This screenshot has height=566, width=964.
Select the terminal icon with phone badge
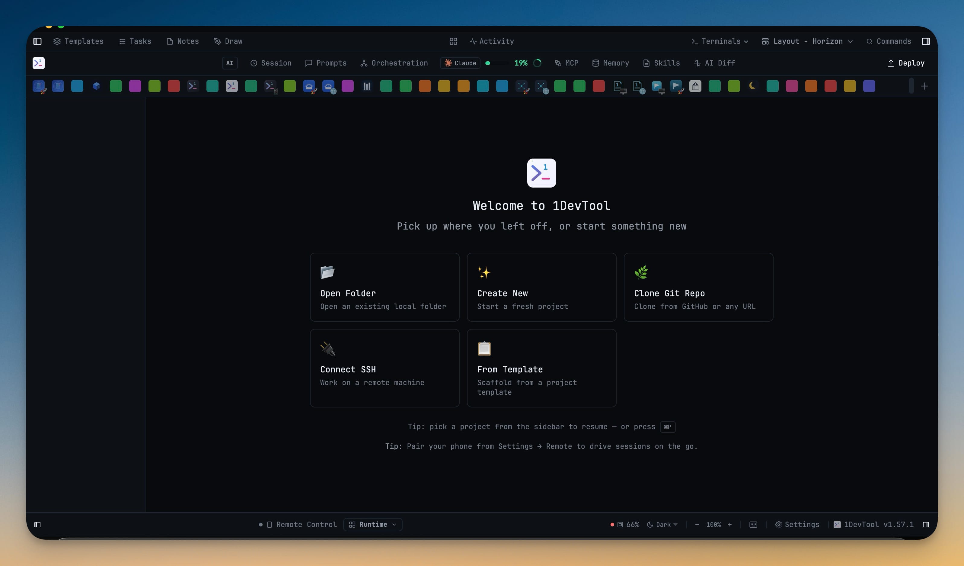(270, 86)
